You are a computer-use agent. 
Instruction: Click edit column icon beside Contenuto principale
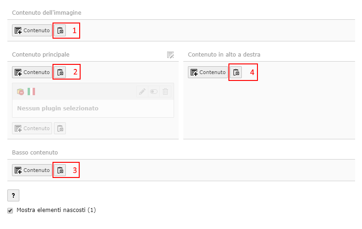(x=170, y=55)
